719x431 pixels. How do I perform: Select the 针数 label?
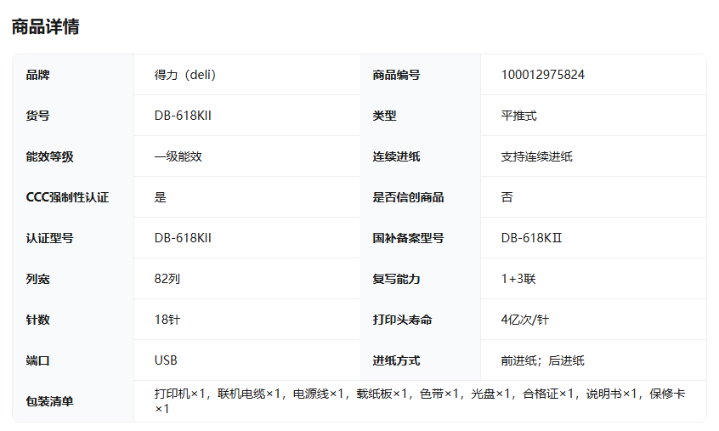37,320
